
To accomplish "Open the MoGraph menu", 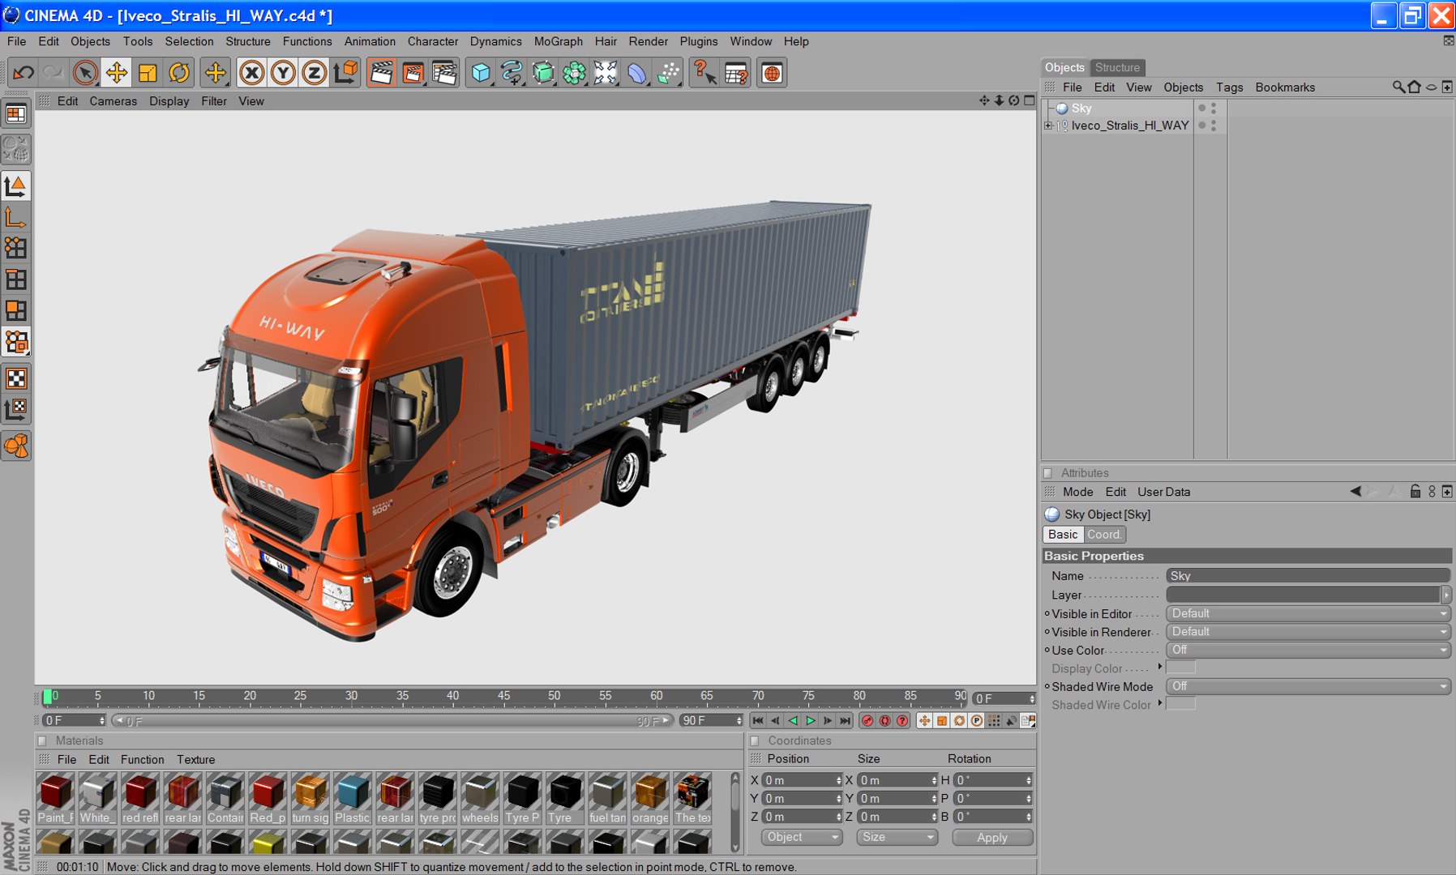I will pos(559,41).
